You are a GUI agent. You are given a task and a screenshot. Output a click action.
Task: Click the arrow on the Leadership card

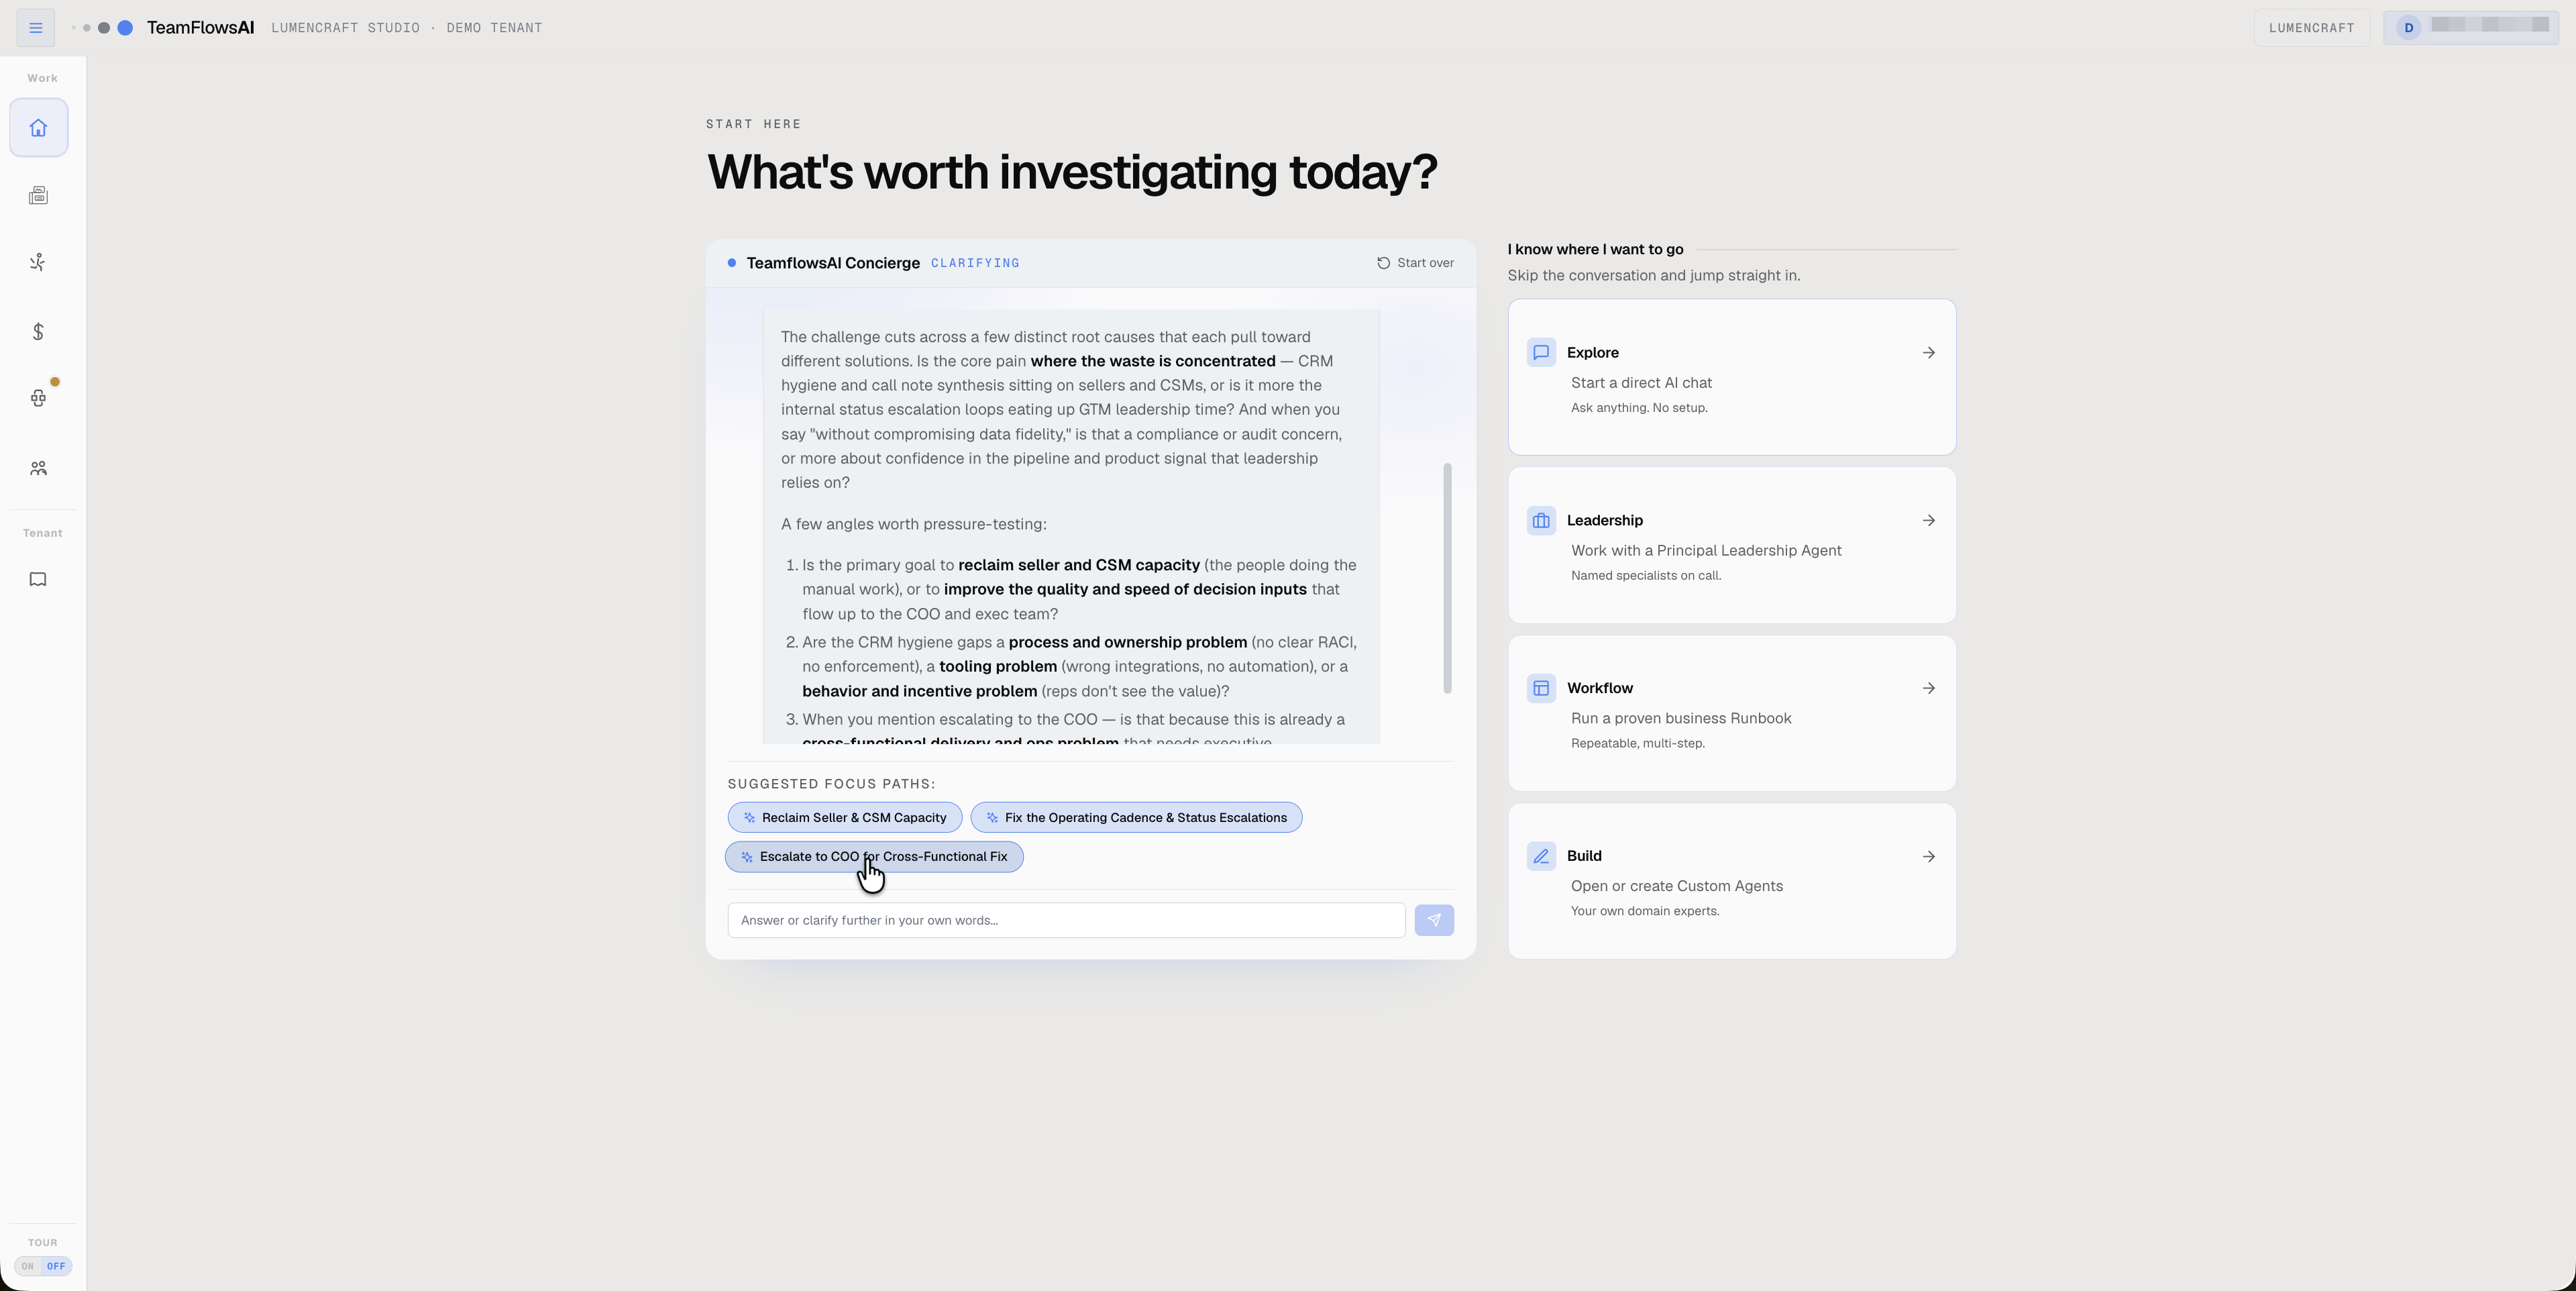pyautogui.click(x=1929, y=520)
